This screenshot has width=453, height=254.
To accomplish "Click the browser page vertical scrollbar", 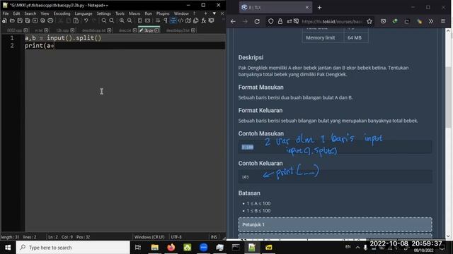I will [x=448, y=98].
